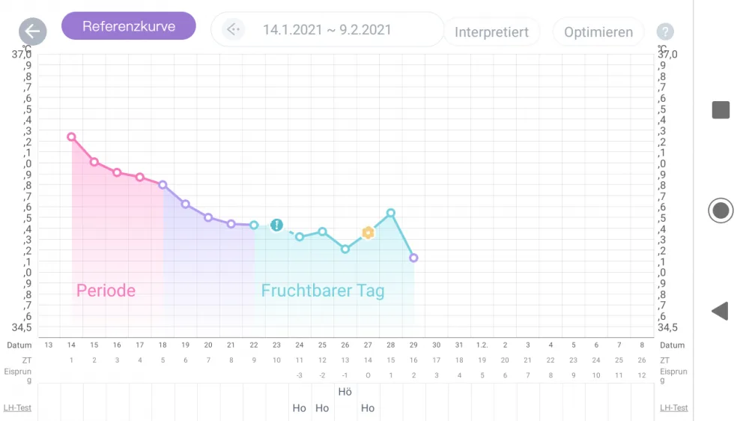Tap the orange ovulation flower marker
This screenshot has width=749, height=421.
(368, 233)
